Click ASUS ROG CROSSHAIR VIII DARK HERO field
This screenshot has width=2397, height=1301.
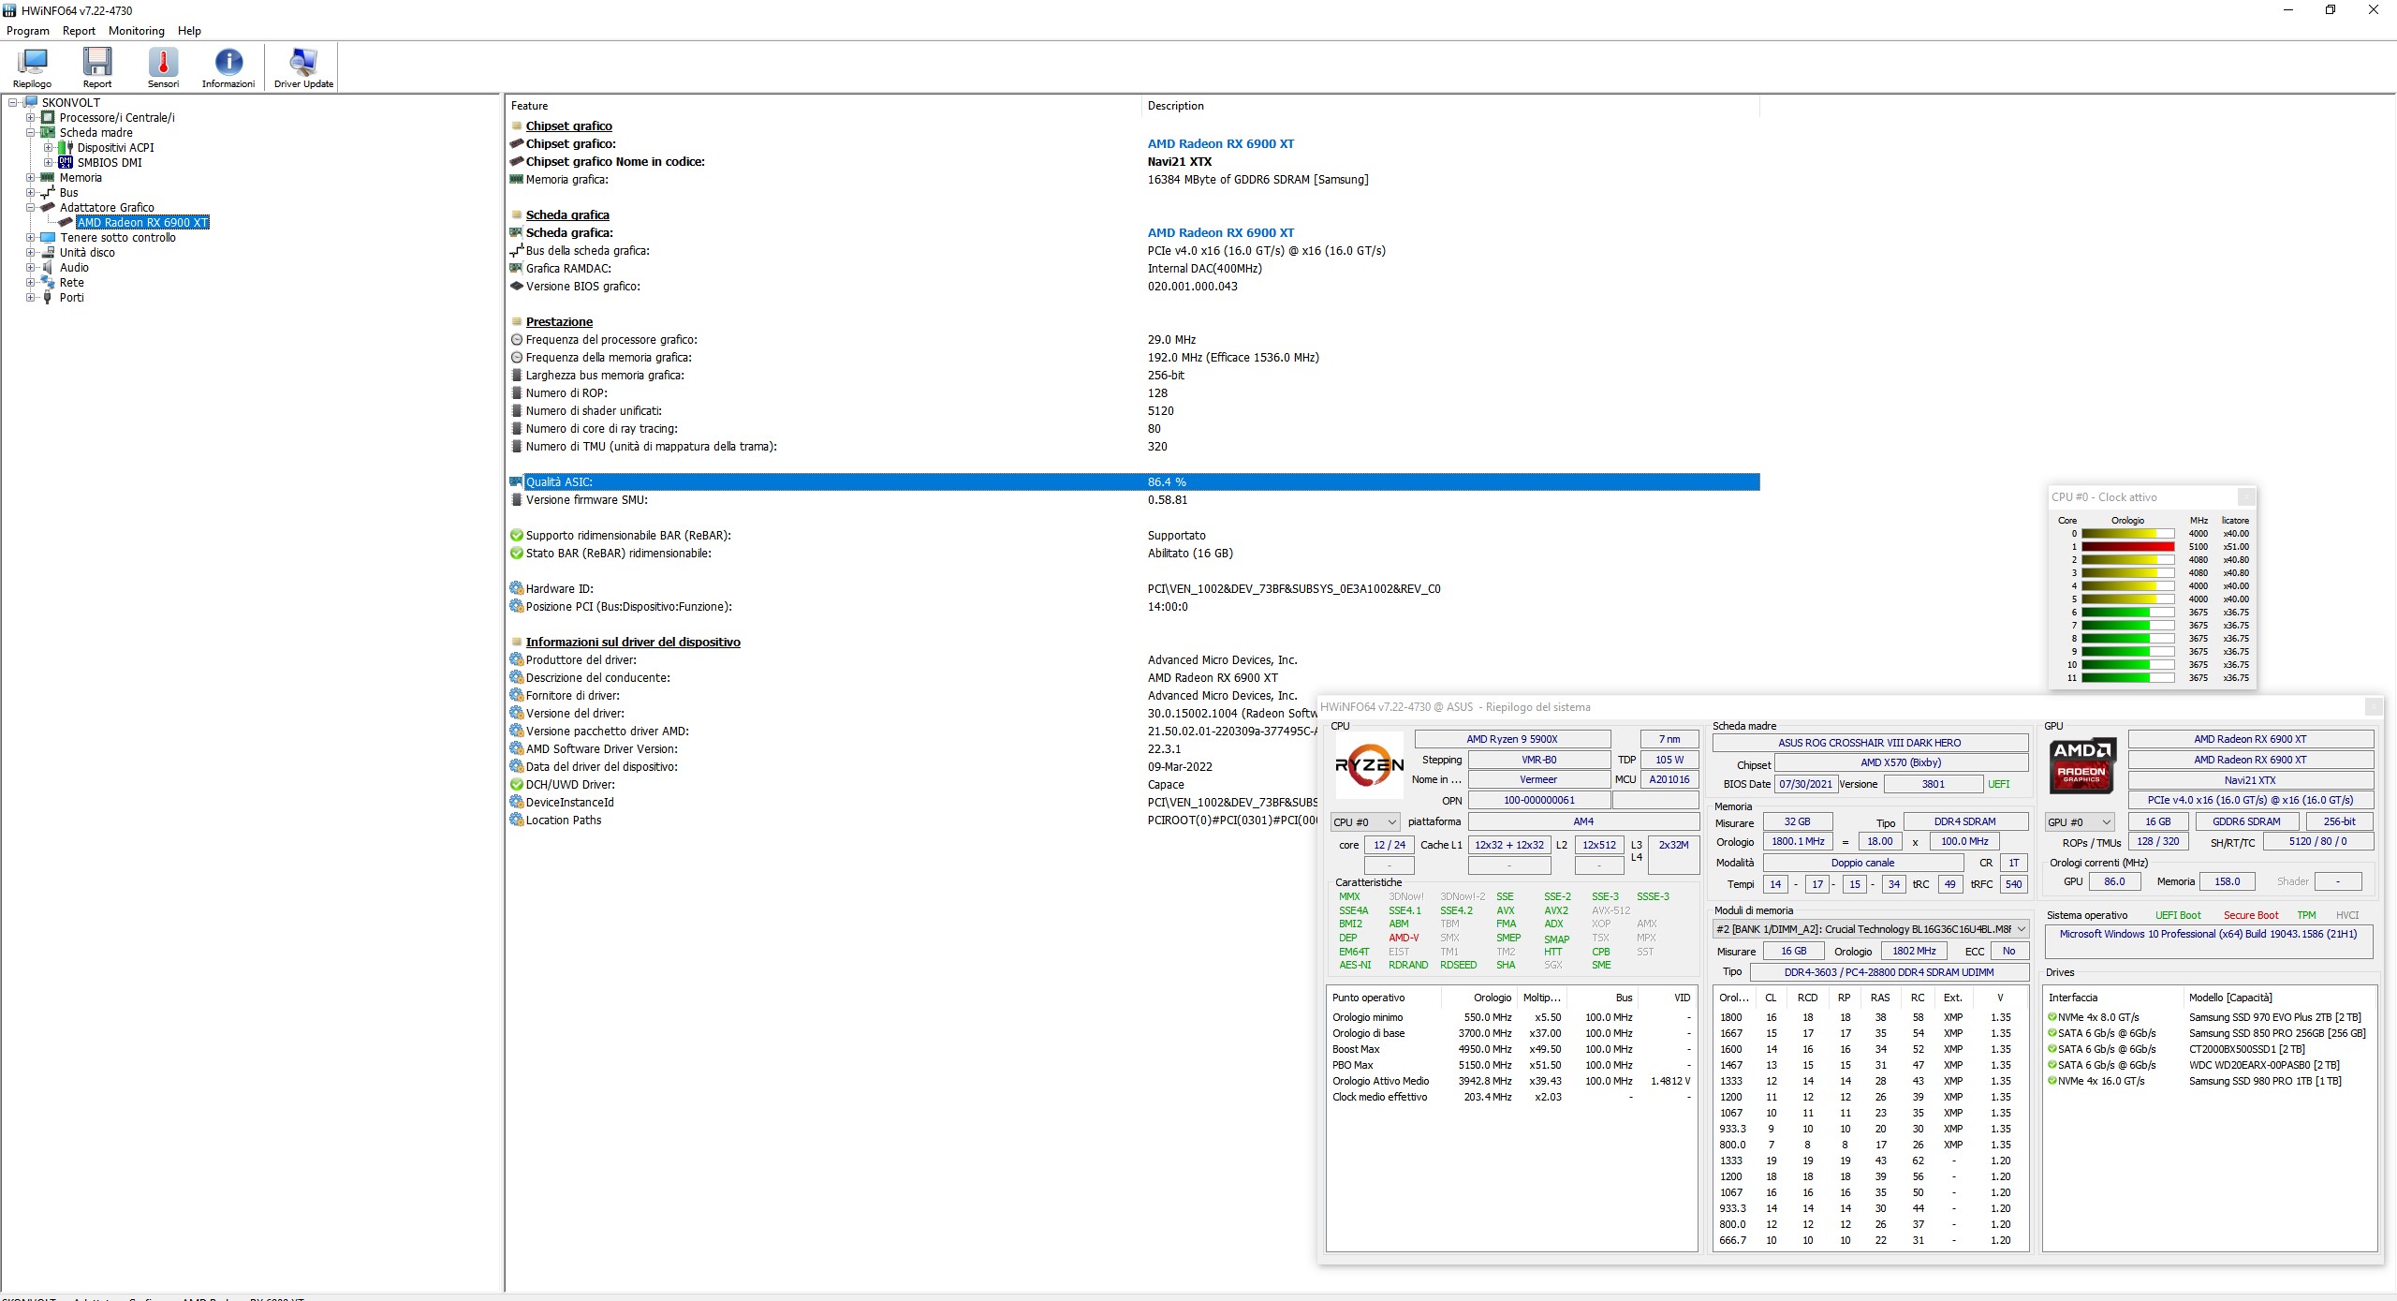point(1870,743)
